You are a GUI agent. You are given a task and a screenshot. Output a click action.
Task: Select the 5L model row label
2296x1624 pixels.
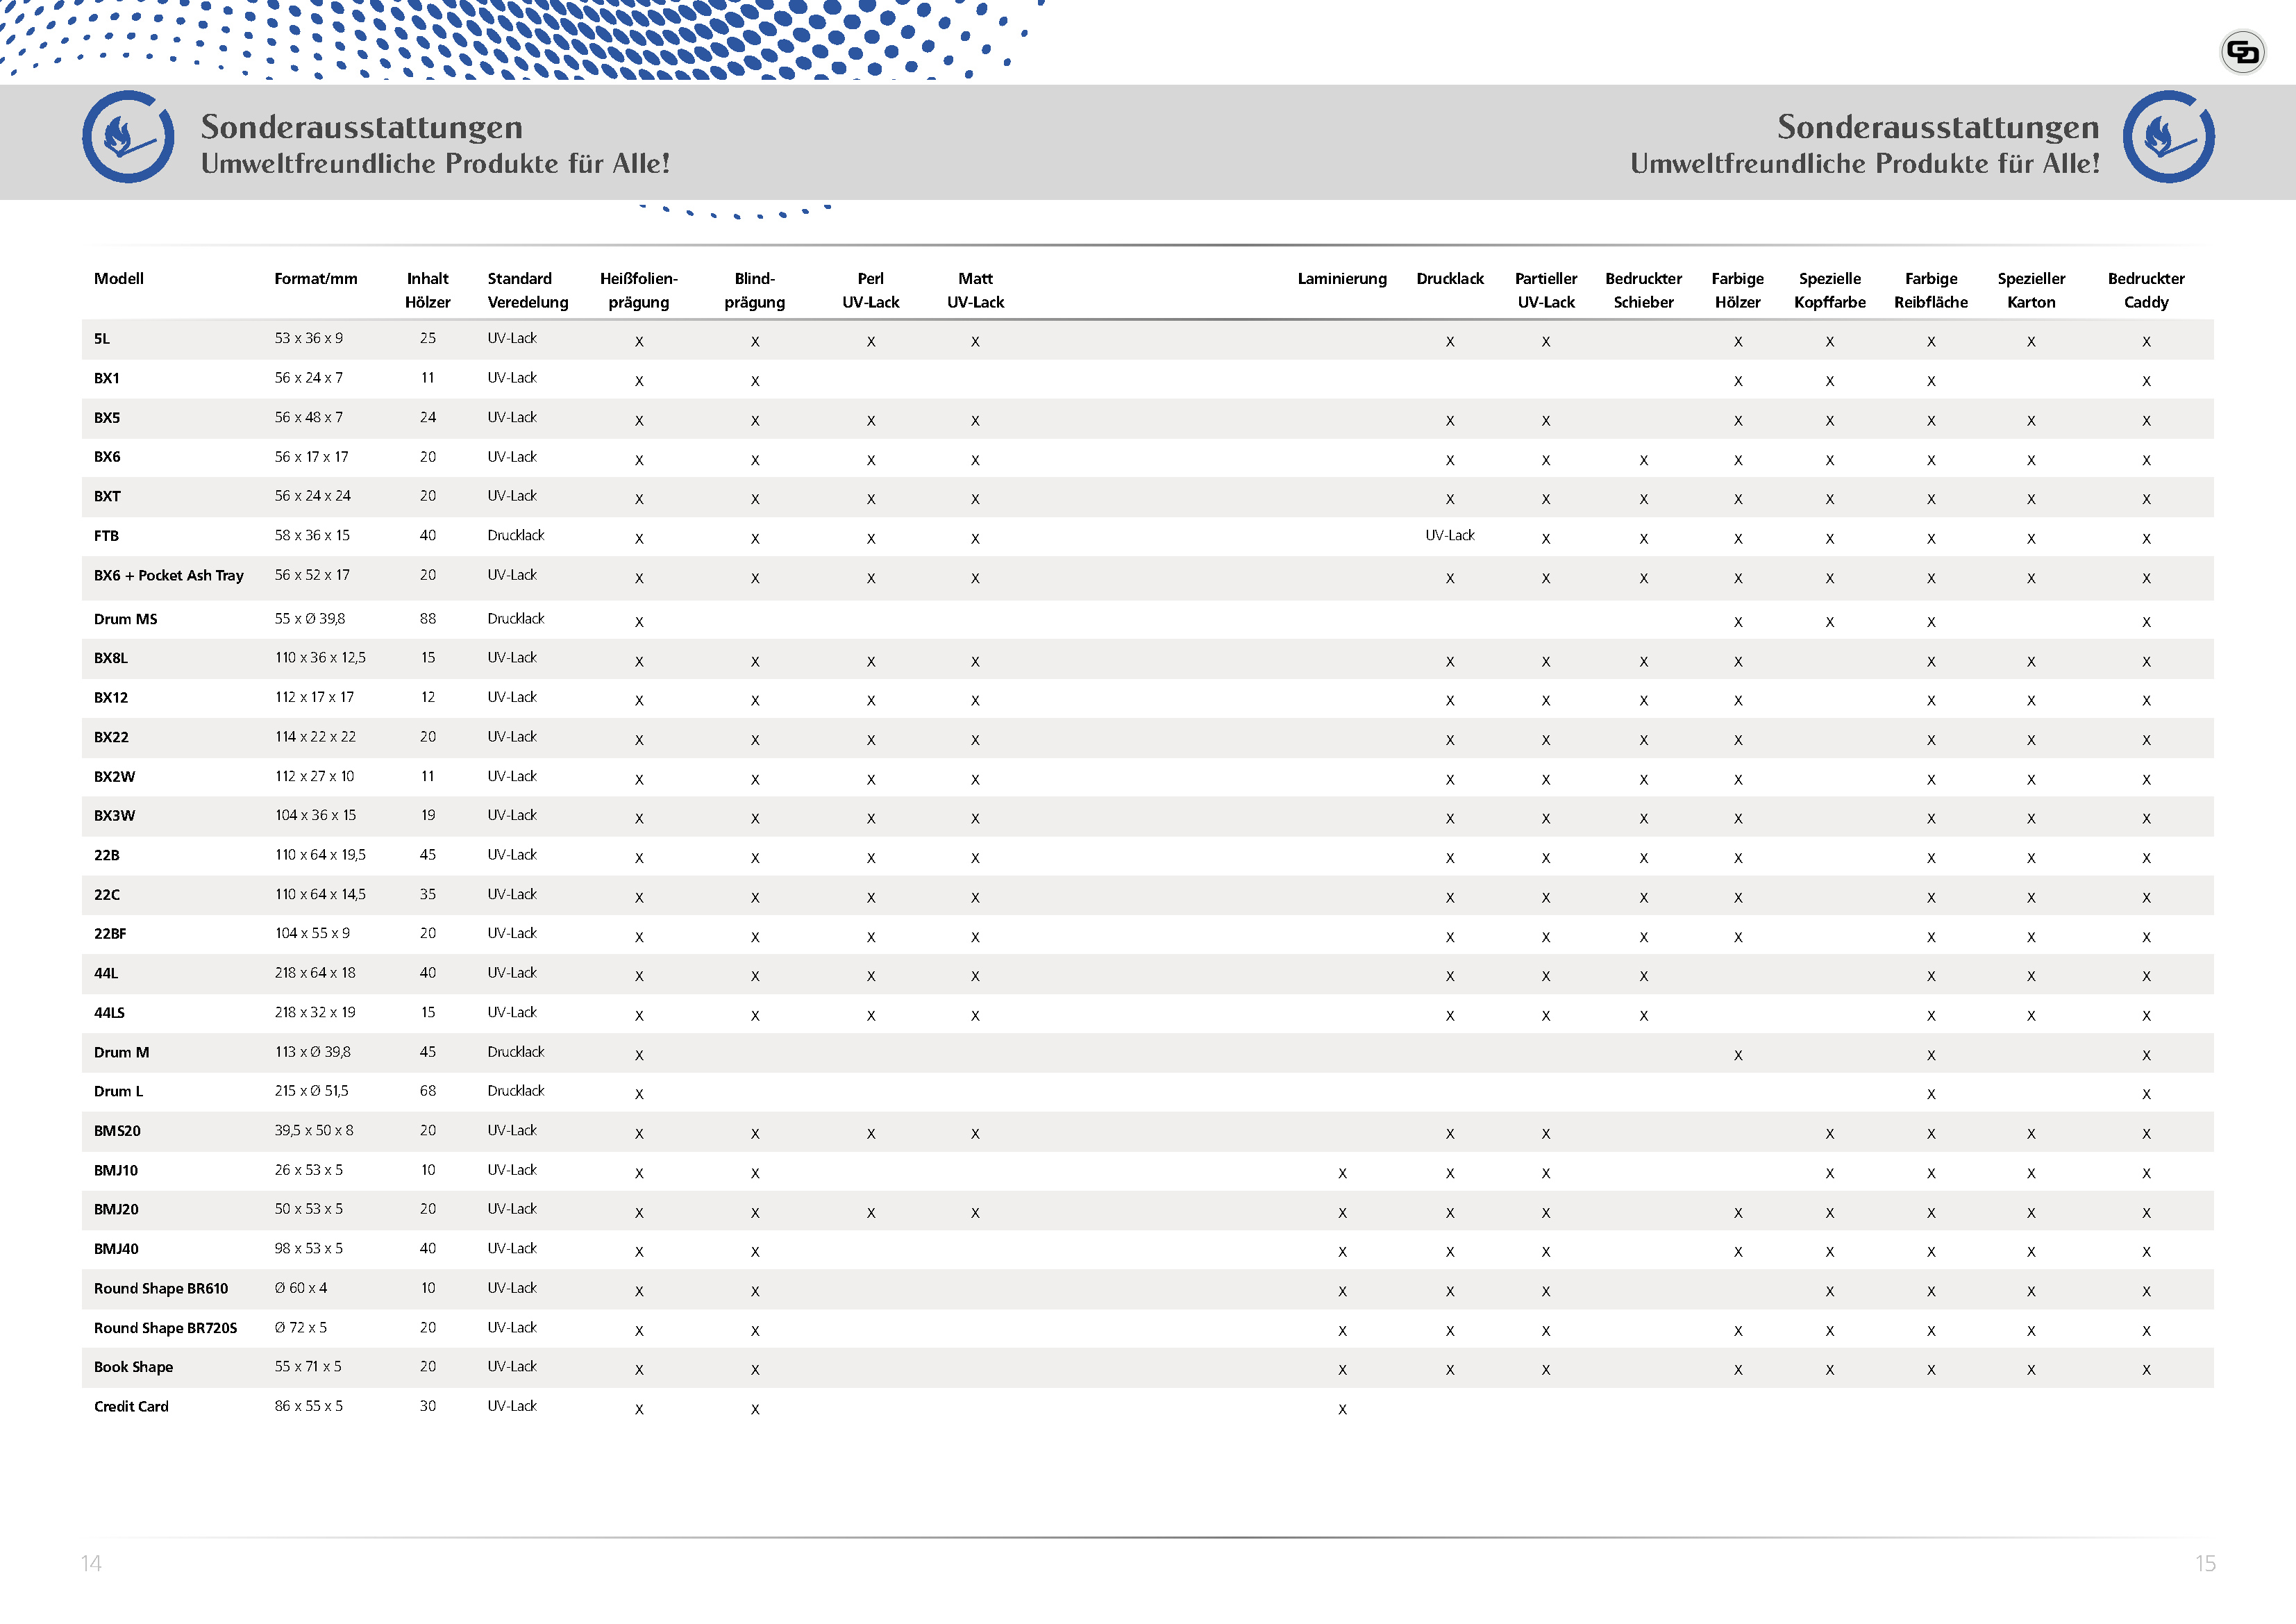click(x=102, y=339)
